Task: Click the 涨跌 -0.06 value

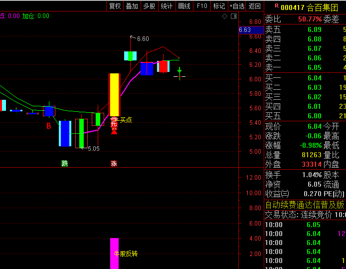Action: point(313,136)
